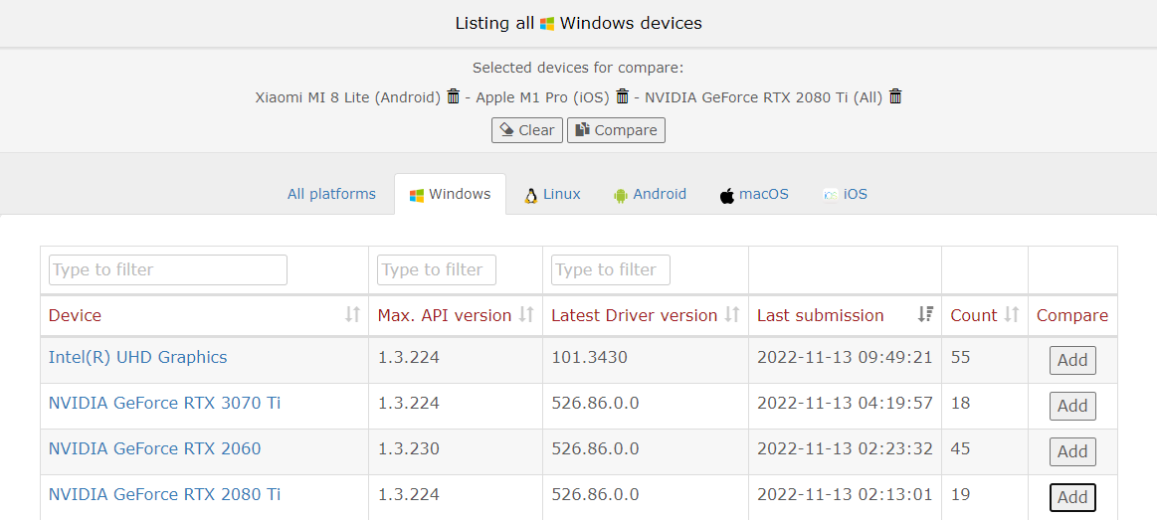Switch to All platforms tab
The image size is (1157, 520).
click(331, 194)
